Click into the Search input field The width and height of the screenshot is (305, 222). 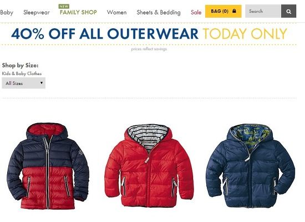[x=263, y=11]
